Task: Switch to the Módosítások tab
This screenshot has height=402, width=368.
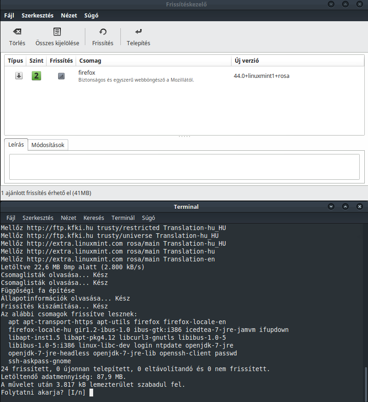Action: point(47,145)
